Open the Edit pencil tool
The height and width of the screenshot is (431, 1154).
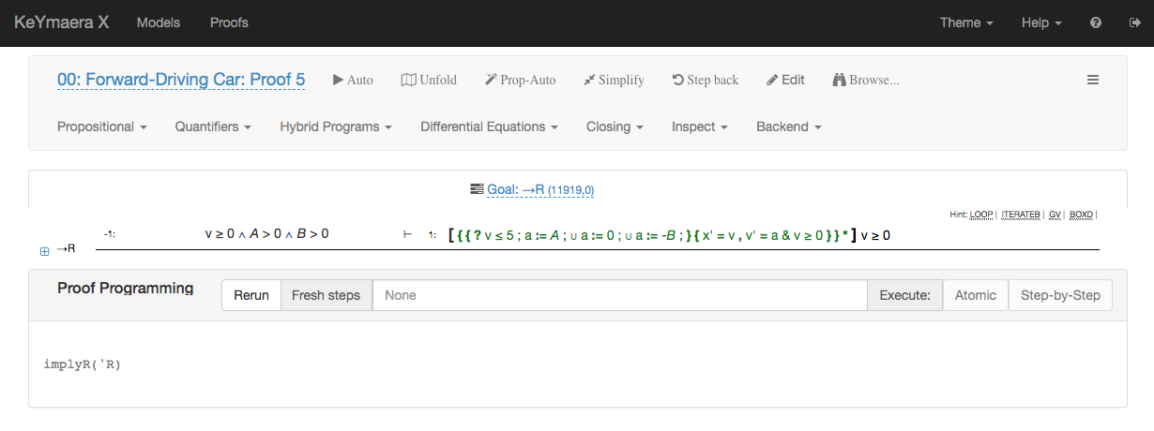point(786,81)
